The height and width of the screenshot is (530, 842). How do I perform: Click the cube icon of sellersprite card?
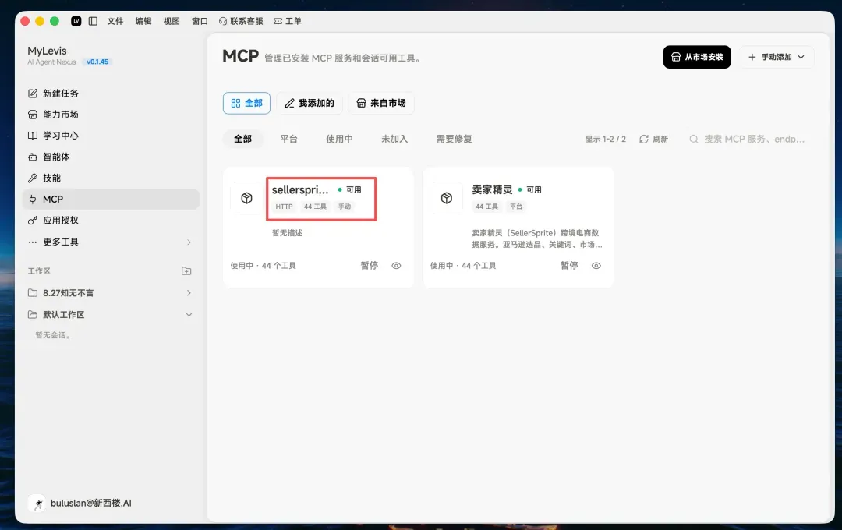tap(246, 198)
